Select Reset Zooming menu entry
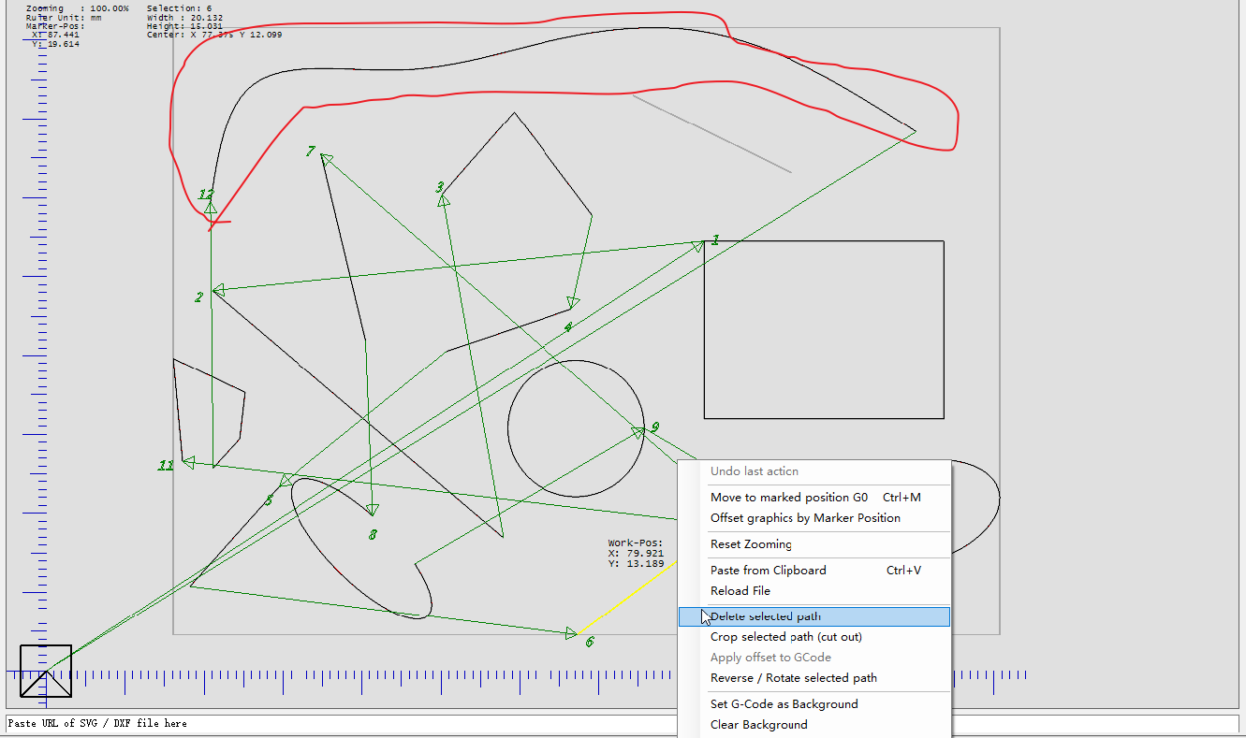 (x=751, y=544)
